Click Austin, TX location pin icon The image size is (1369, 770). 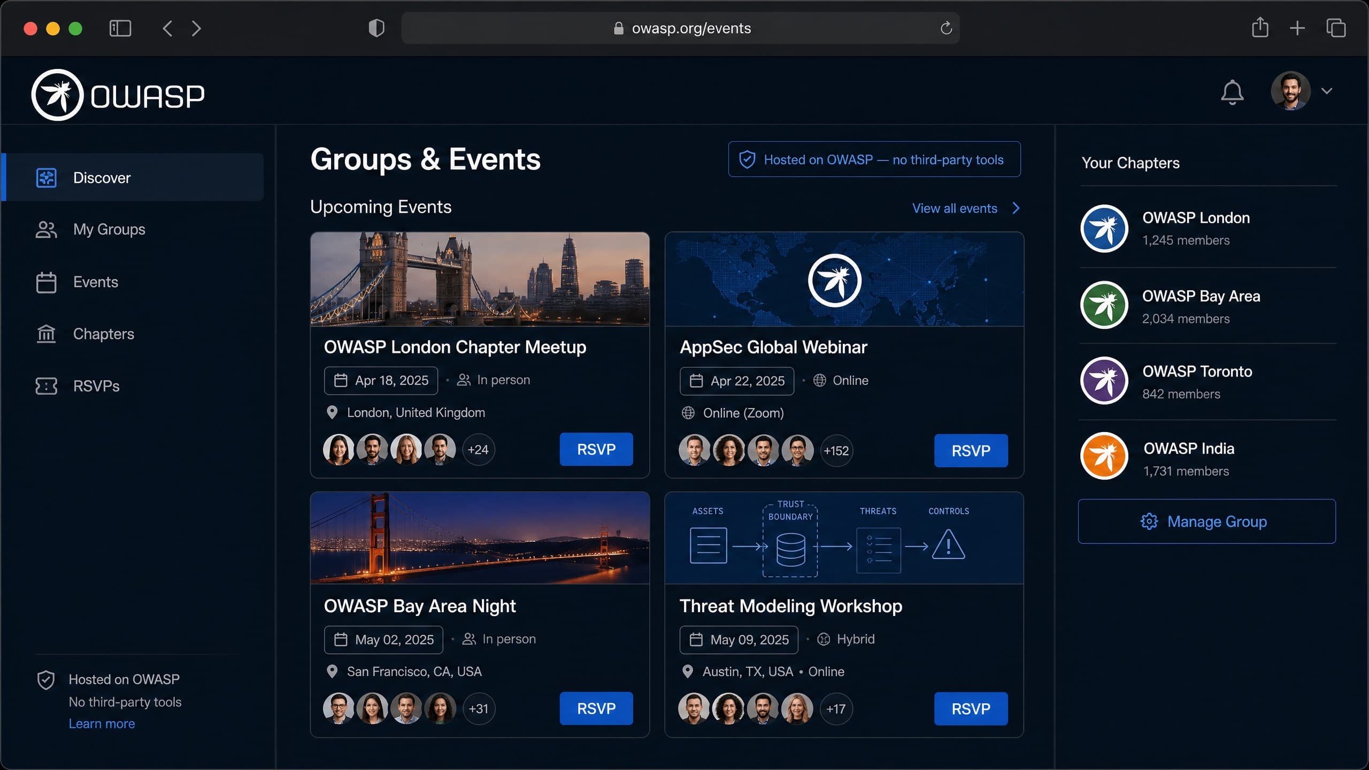click(x=688, y=672)
